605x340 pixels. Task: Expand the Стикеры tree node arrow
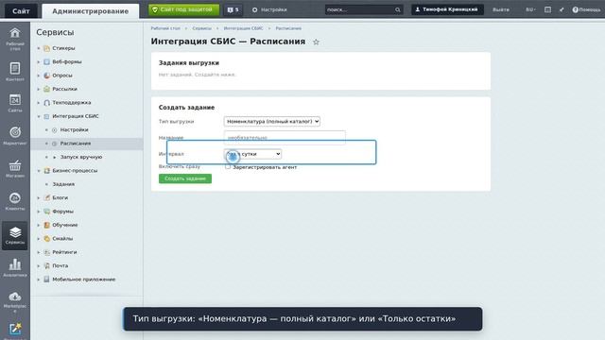pyautogui.click(x=39, y=48)
